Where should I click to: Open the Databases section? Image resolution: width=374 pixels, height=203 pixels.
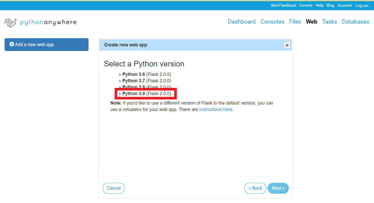click(x=355, y=22)
